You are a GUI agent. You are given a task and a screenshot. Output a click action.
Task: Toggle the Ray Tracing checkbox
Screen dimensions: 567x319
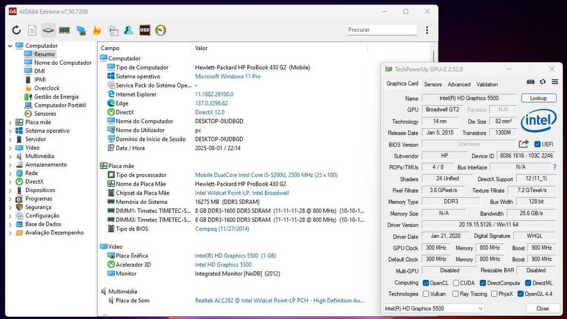tap(456, 293)
